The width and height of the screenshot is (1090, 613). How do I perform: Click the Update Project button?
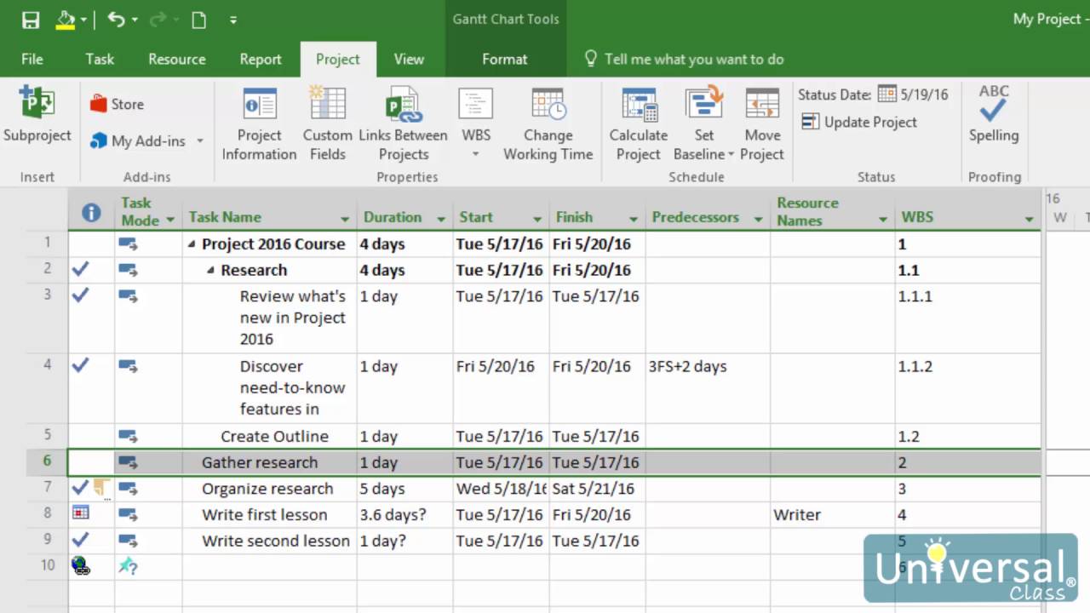[x=859, y=122]
